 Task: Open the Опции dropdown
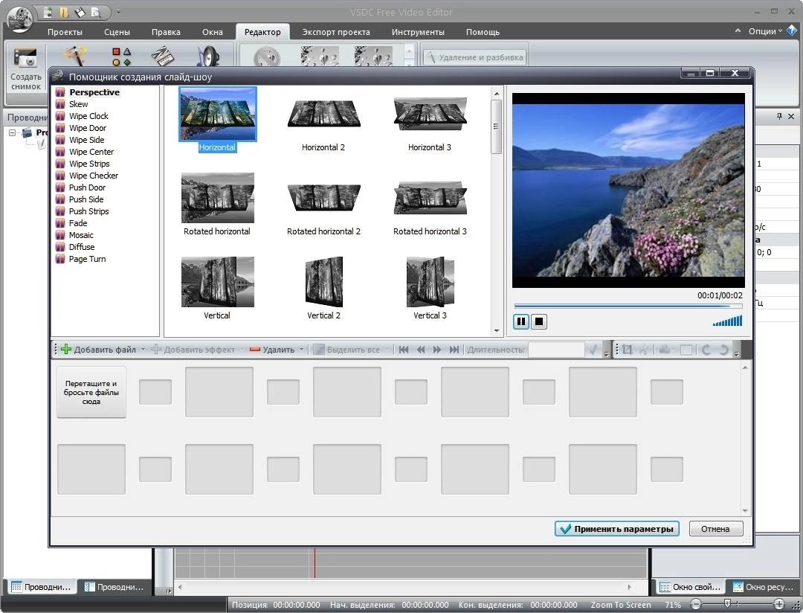click(x=765, y=31)
